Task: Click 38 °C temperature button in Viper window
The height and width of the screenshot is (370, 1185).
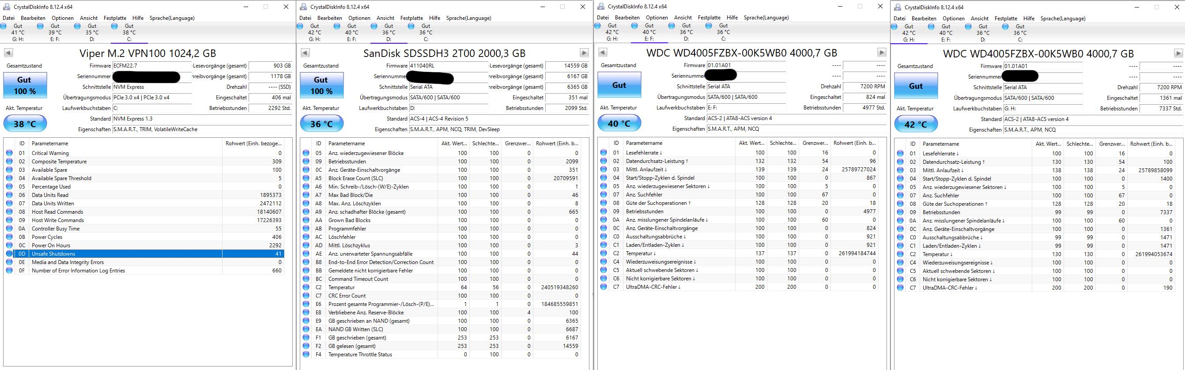Action: tap(25, 124)
